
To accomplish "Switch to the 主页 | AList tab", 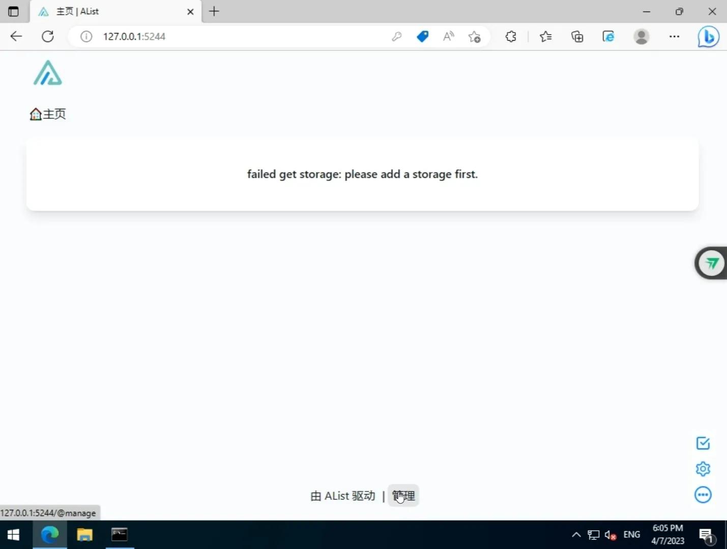I will (x=102, y=11).
